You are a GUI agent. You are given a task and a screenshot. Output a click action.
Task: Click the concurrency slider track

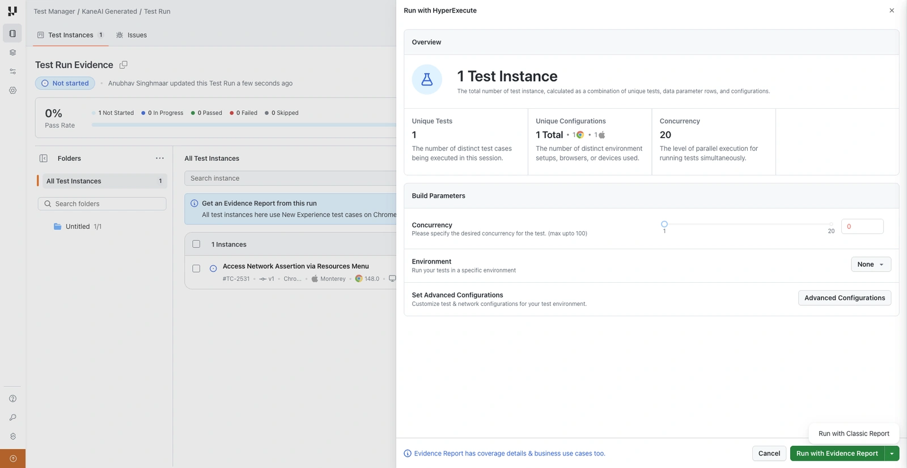tap(748, 224)
